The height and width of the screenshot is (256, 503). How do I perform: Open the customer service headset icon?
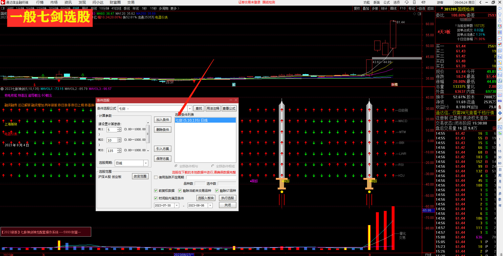pos(407,2)
